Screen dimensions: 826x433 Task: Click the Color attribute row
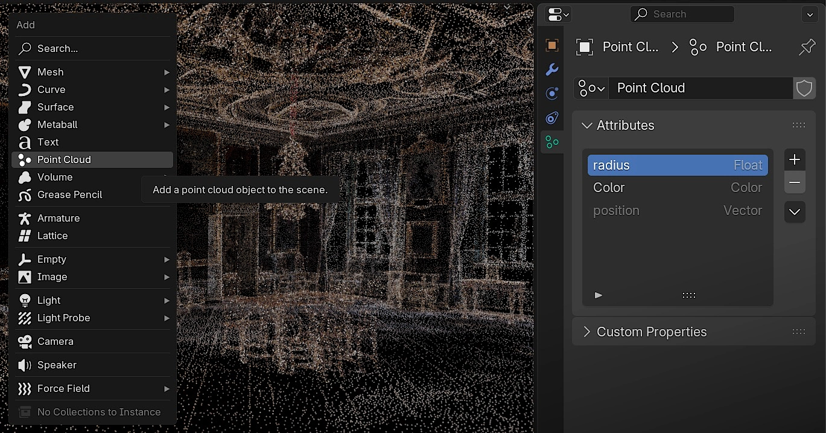664,187
